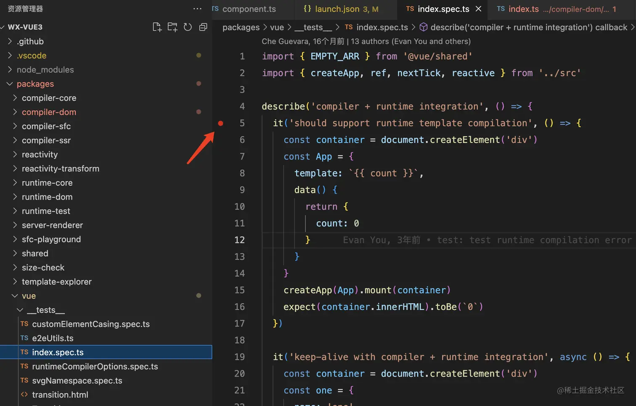The image size is (636, 406).
Task: Expand the runtime-dom folder
Action: pyautogui.click(x=106, y=197)
